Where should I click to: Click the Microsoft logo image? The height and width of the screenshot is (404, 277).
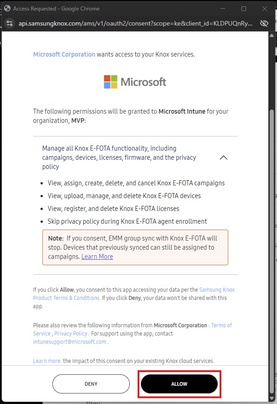pyautogui.click(x=135, y=82)
